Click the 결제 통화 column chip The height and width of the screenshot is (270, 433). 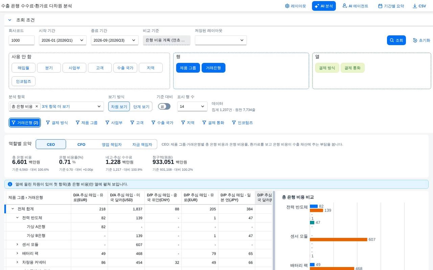352,68
